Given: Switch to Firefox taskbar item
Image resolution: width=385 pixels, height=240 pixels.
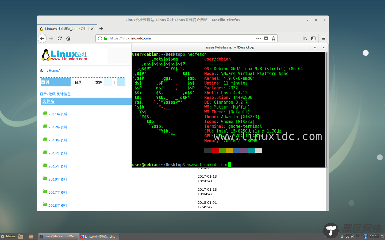Looking at the screenshot, I should point(99,237).
